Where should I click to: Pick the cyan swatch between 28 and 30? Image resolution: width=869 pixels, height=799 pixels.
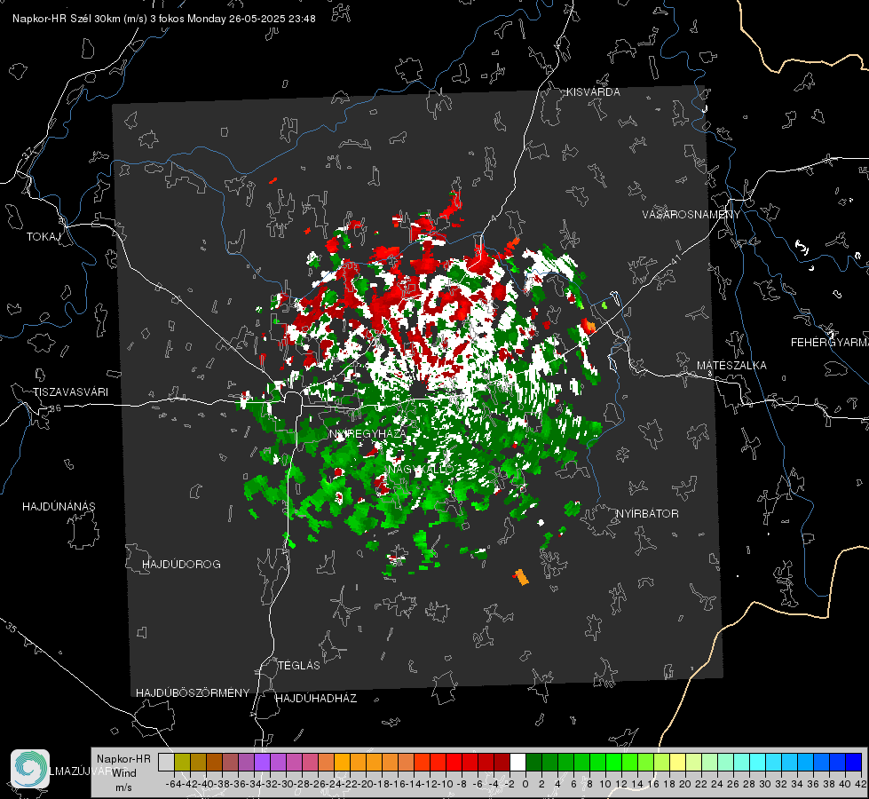(758, 762)
